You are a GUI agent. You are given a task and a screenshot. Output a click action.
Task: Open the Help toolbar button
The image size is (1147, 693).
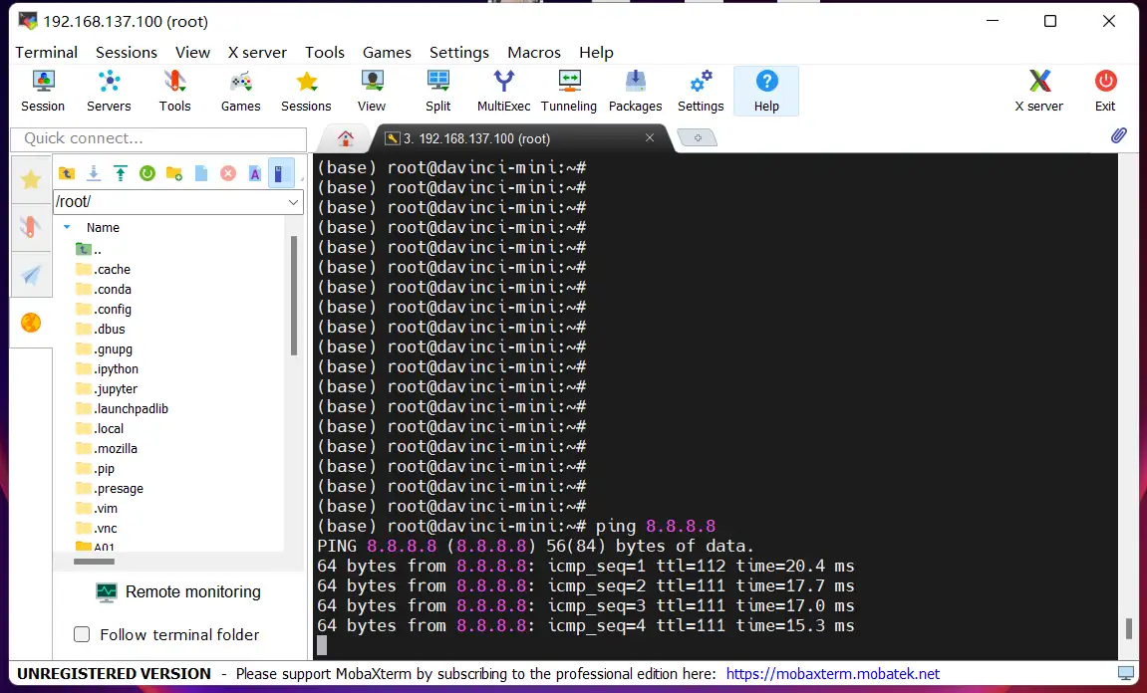click(766, 91)
